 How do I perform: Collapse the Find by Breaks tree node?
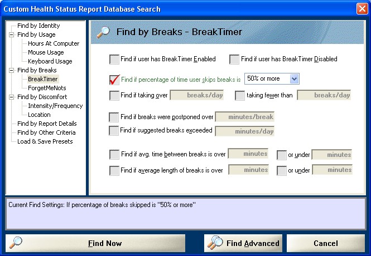point(11,70)
